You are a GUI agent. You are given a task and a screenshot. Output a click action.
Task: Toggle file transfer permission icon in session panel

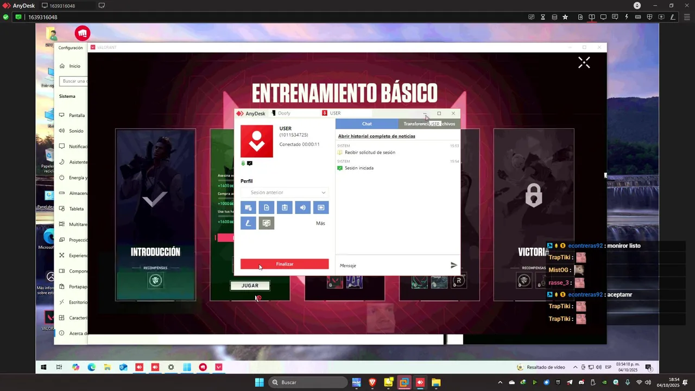pos(266,207)
